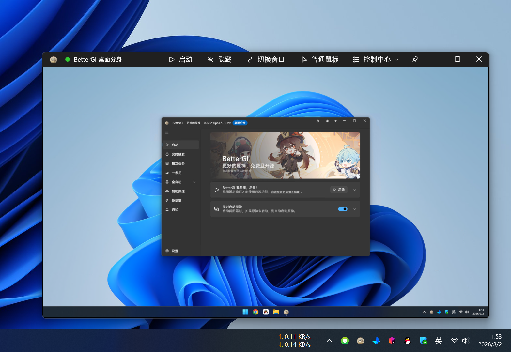The height and width of the screenshot is (352, 511).
Task: Click the blue bird tray icon on host taskbar
Action: coord(376,341)
